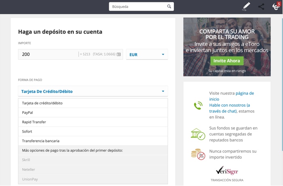Open the EUR currency dropdown

147,54
